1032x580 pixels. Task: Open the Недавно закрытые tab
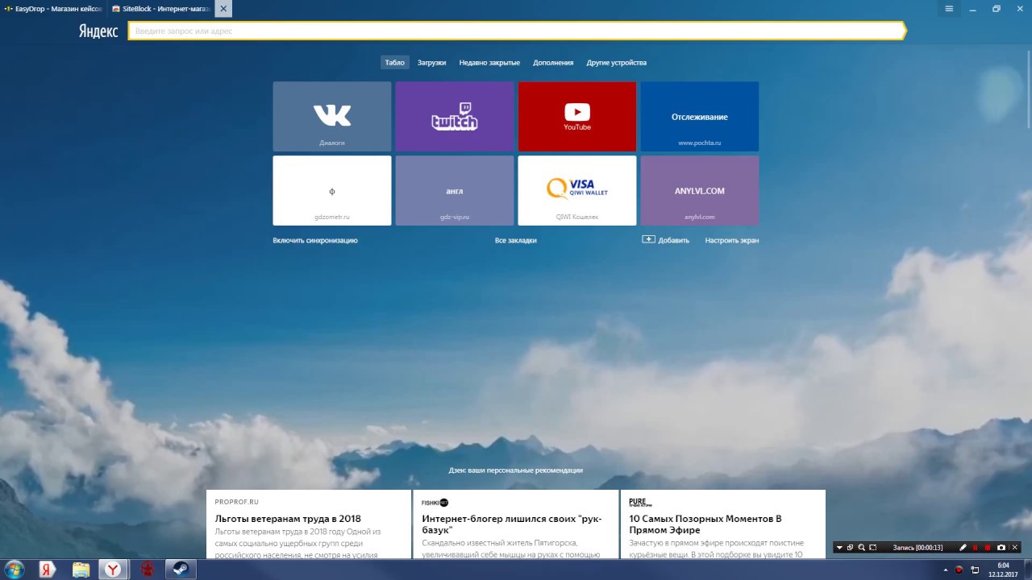tap(489, 62)
